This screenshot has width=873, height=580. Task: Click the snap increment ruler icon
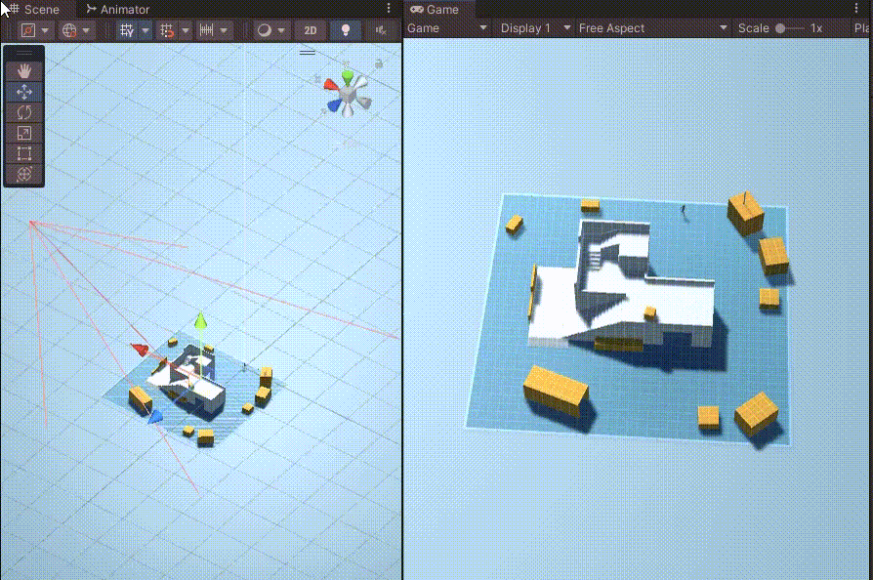[x=207, y=30]
